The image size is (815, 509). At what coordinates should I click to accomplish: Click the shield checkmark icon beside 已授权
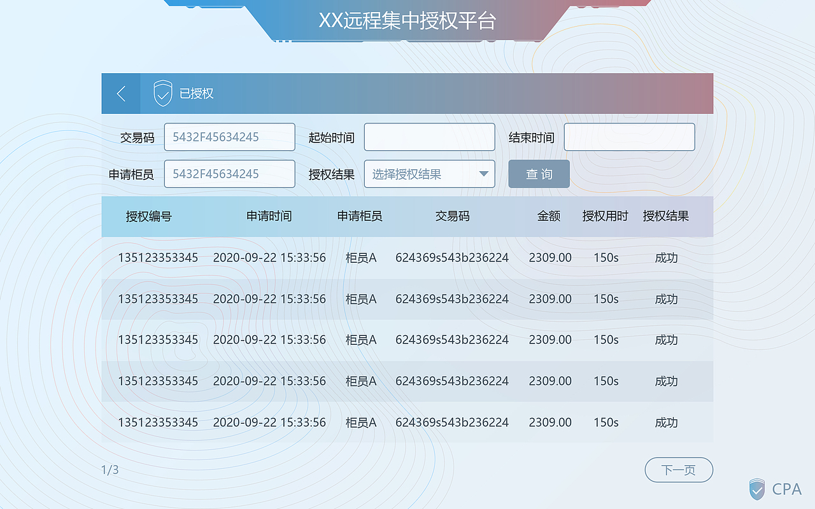[x=162, y=93]
